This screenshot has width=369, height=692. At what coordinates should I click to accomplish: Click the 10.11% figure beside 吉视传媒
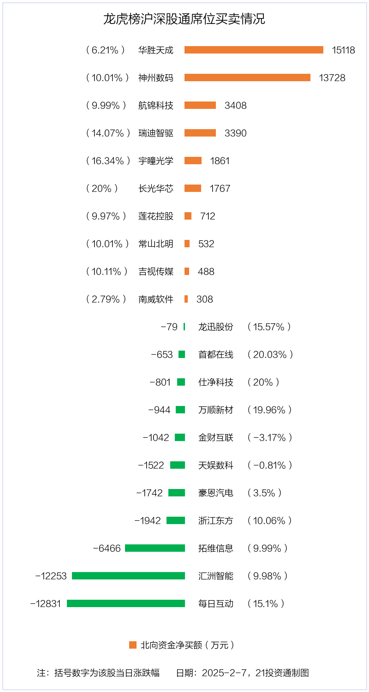[x=107, y=271]
